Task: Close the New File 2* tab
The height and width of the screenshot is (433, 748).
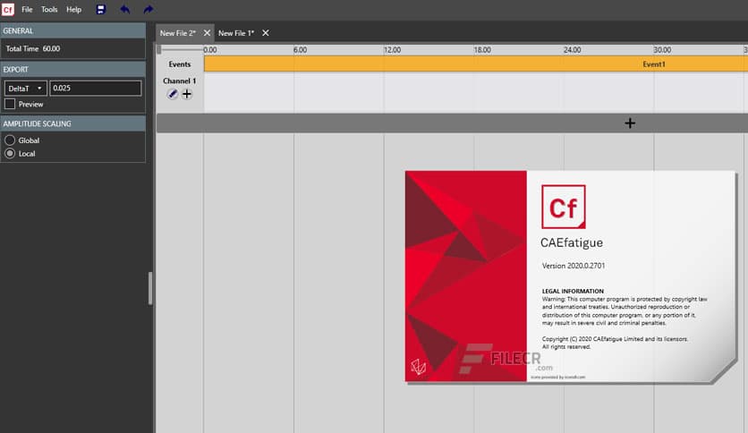Action: pyautogui.click(x=207, y=33)
